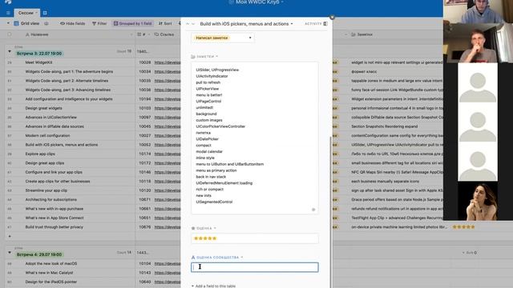This screenshot has width=513, height=288.
Task: Go to previous record with up chevron
Action: [188, 24]
